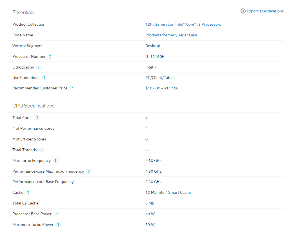Click the Total L2 Cache label
The image size is (291, 231).
(x=25, y=203)
